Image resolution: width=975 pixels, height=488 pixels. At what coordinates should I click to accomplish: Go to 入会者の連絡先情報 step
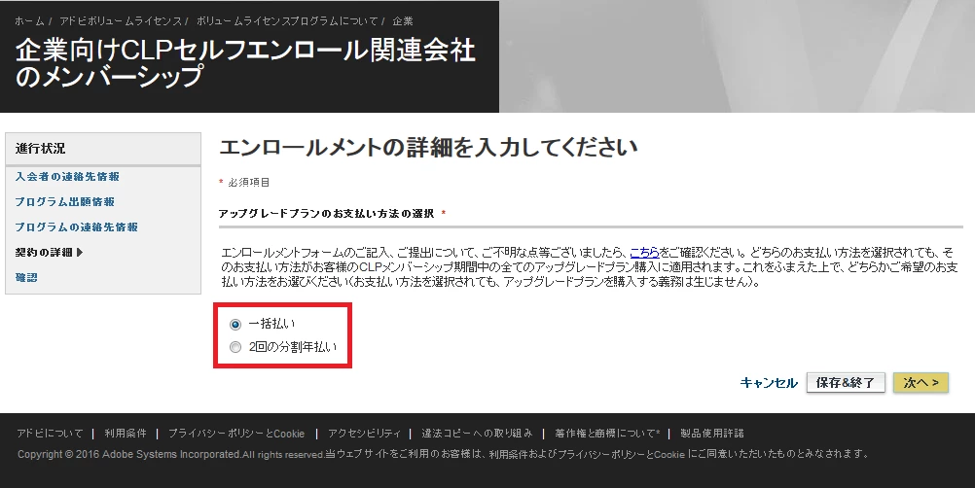click(67, 176)
